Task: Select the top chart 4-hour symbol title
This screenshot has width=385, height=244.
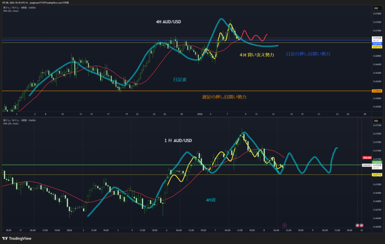Action: click(20, 8)
